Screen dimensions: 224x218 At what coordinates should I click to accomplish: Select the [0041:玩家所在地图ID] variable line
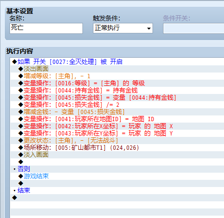click(117, 119)
